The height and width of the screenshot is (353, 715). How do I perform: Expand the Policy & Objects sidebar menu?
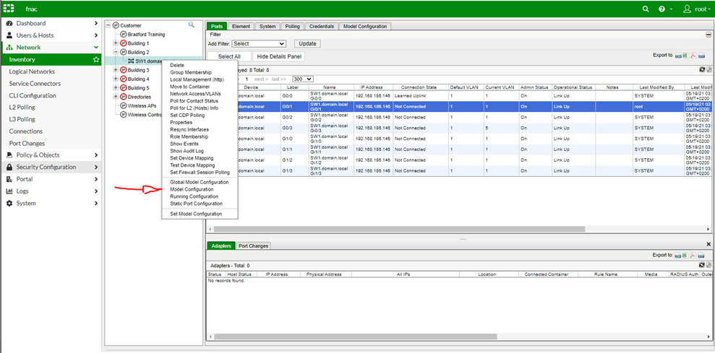coord(51,154)
